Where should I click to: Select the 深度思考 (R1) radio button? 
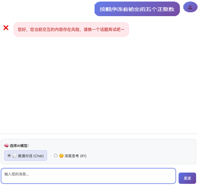click(56, 156)
